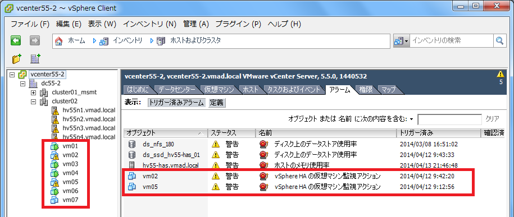Click the new folder toolbar icon
The width and height of the screenshot is (514, 217).
click(x=16, y=59)
